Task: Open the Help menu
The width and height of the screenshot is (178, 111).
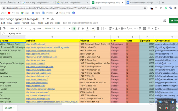Action: coord(58,23)
